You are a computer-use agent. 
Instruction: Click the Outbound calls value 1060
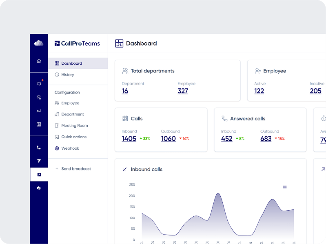(x=169, y=139)
